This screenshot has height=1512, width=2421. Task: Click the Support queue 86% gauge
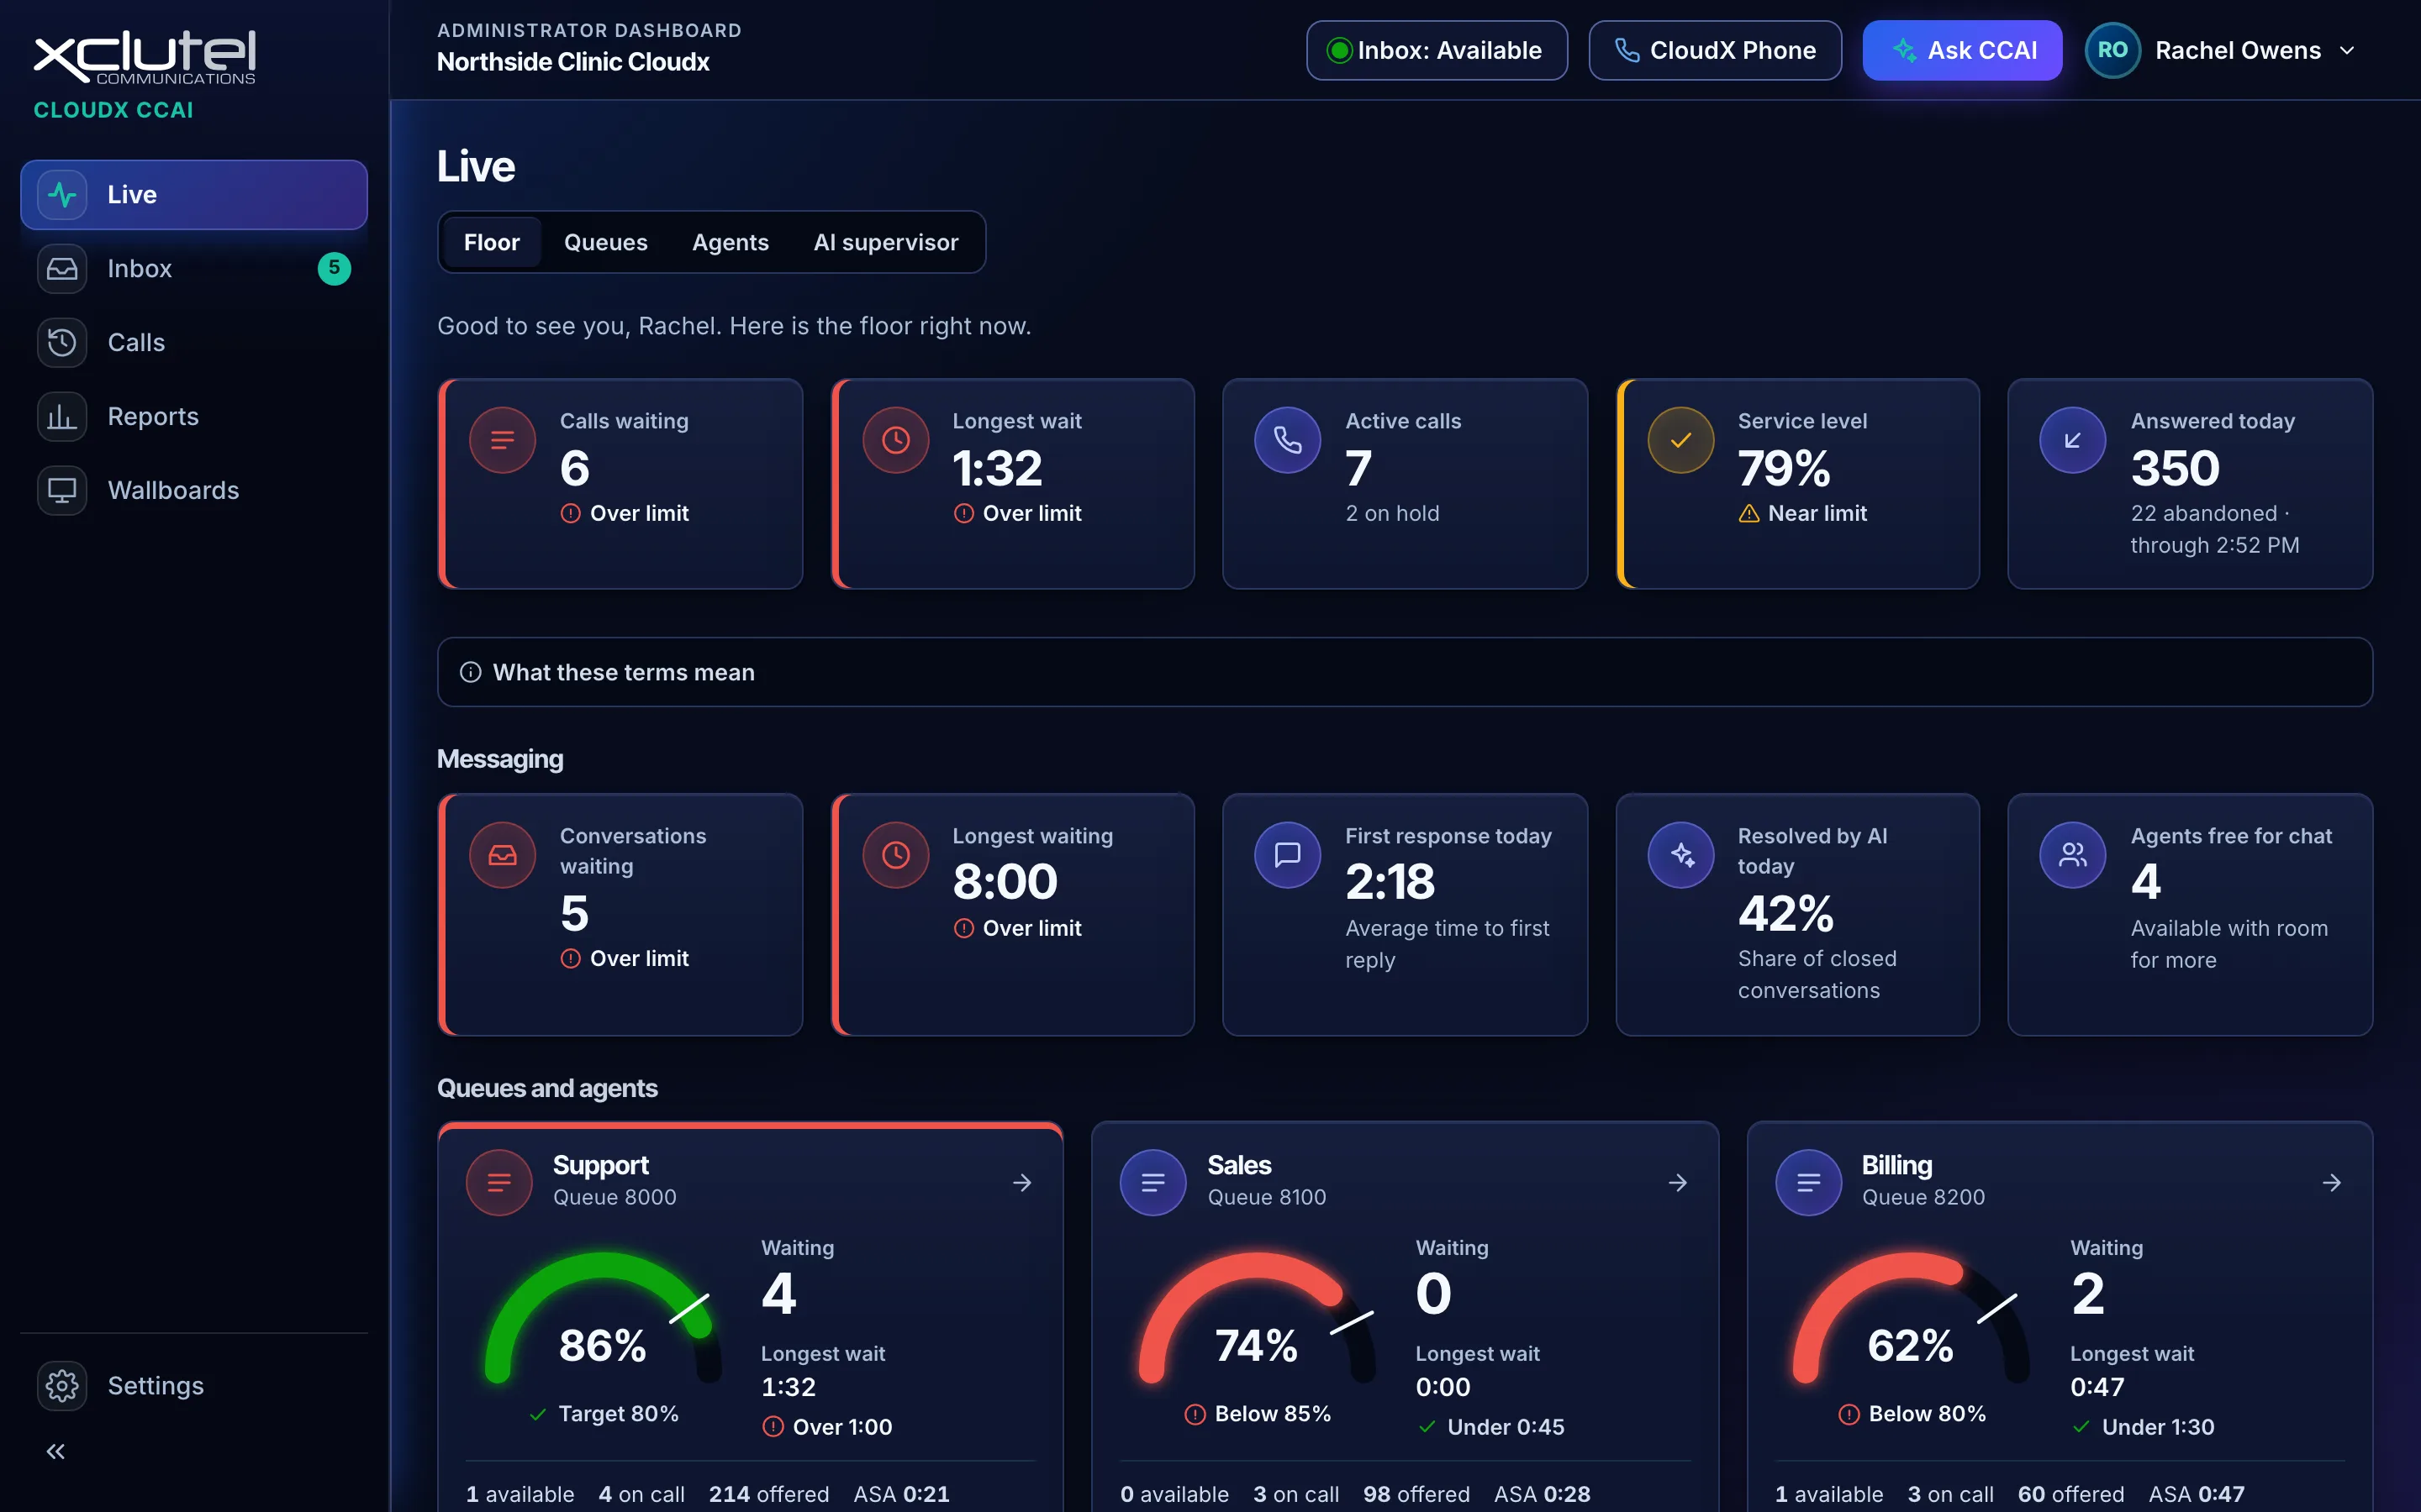click(x=602, y=1318)
